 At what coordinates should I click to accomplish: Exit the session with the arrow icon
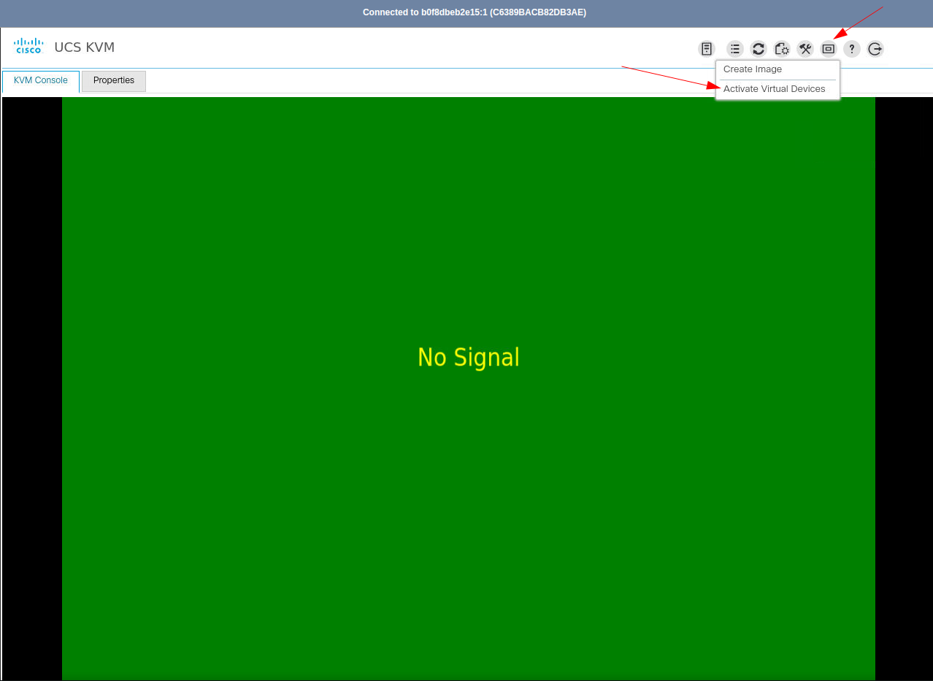pyautogui.click(x=875, y=49)
